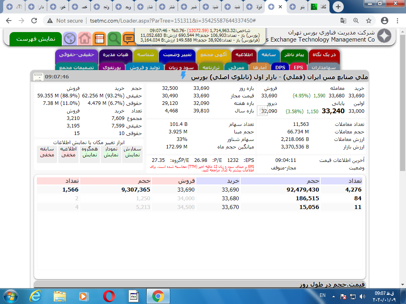Launch Opera from the taskbar

(x=109, y=296)
